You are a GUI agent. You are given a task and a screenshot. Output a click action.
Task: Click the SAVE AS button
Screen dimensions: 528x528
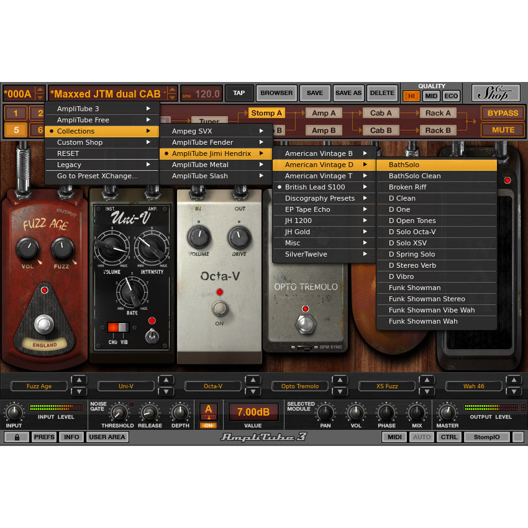coord(348,93)
